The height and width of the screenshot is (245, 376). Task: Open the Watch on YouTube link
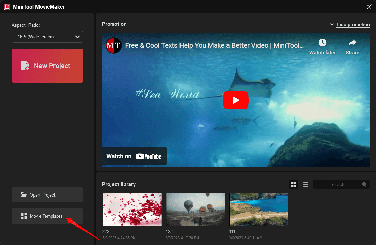[134, 156]
